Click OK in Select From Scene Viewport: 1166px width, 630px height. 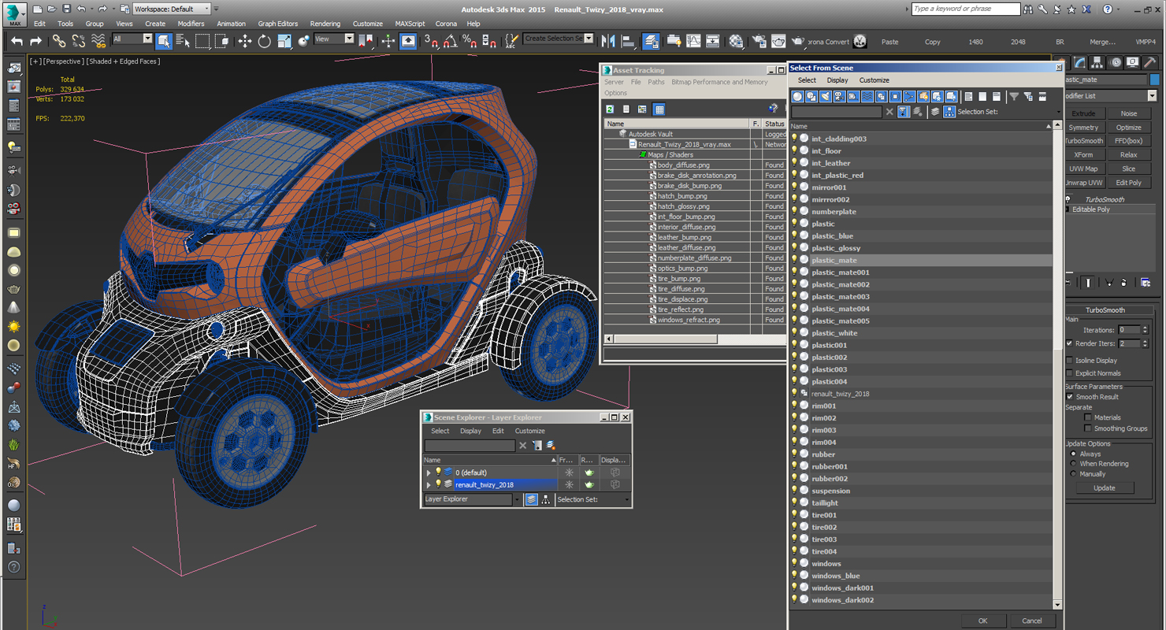click(982, 621)
